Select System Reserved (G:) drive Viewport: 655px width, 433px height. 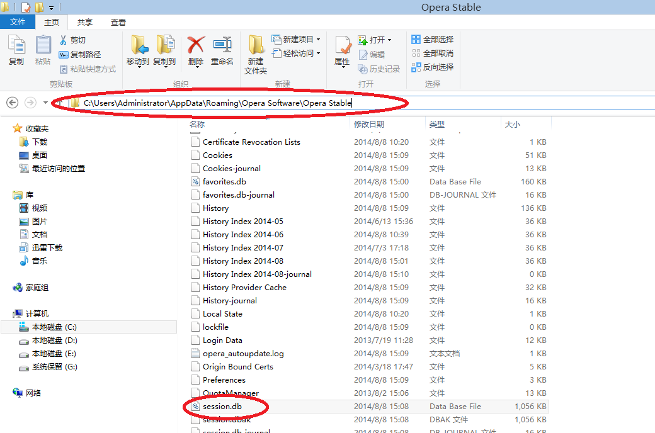pos(48,367)
